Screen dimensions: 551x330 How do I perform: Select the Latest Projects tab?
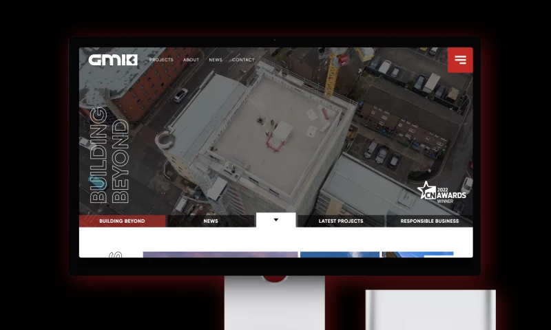click(341, 221)
